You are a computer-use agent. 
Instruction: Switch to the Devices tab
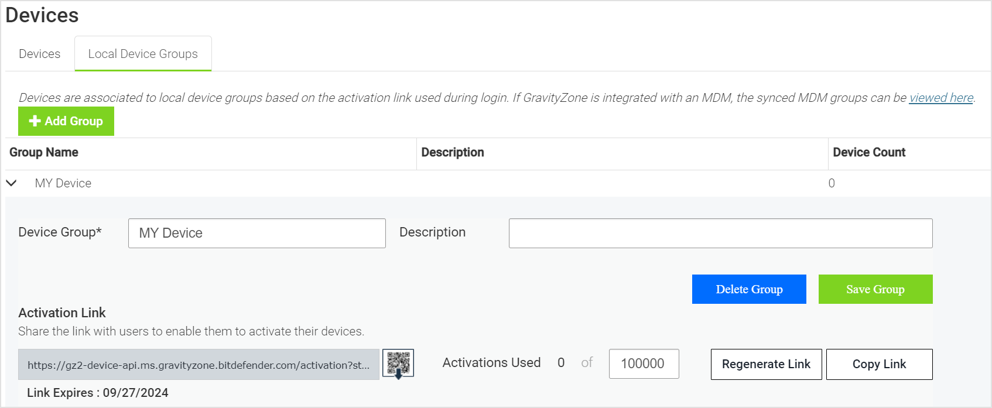click(39, 54)
